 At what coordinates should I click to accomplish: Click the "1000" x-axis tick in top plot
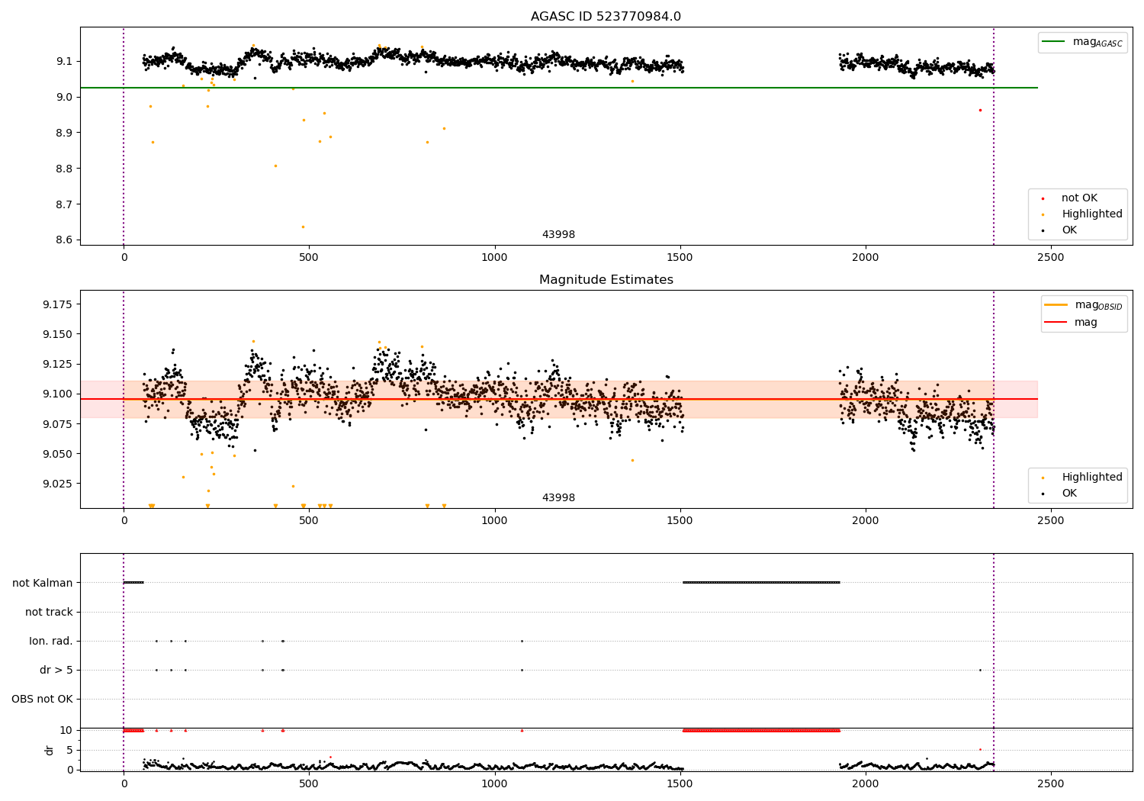pos(494,258)
